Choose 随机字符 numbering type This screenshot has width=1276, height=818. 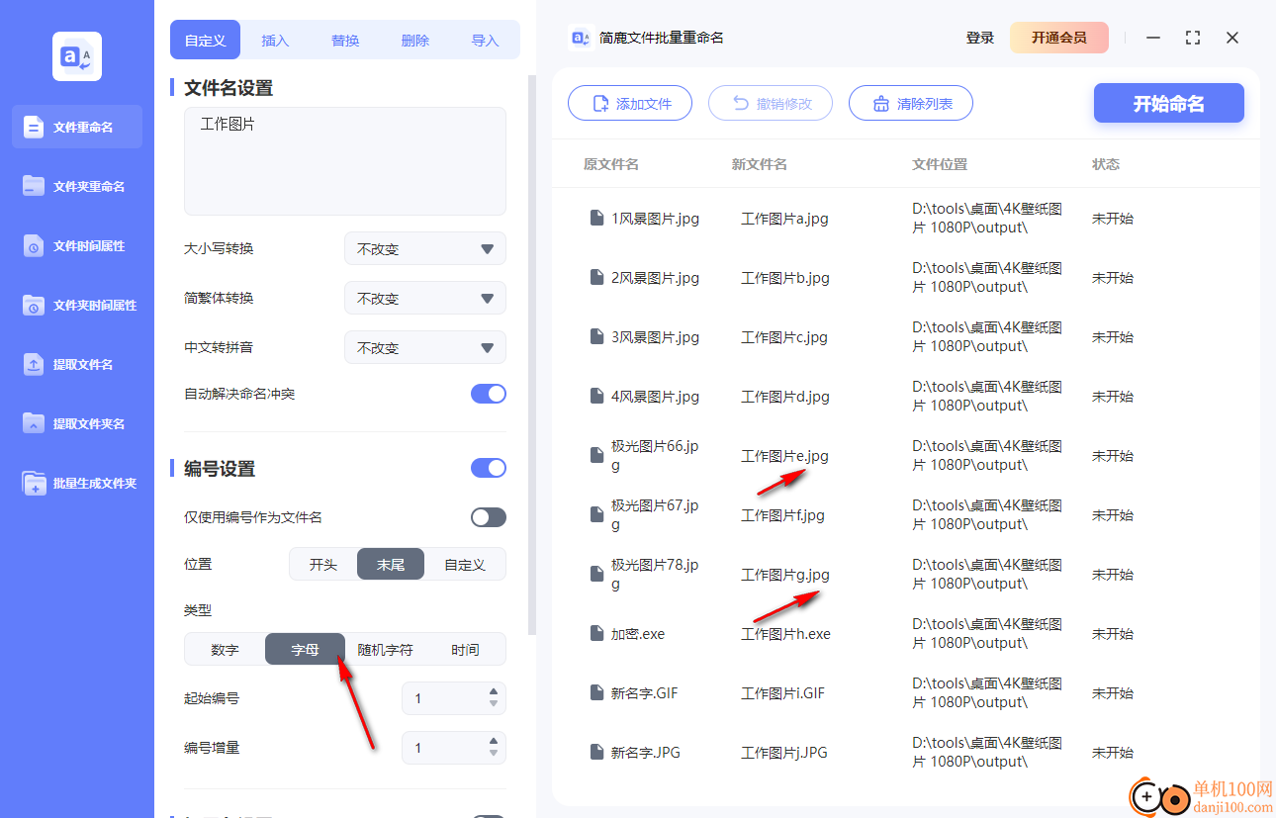(385, 650)
